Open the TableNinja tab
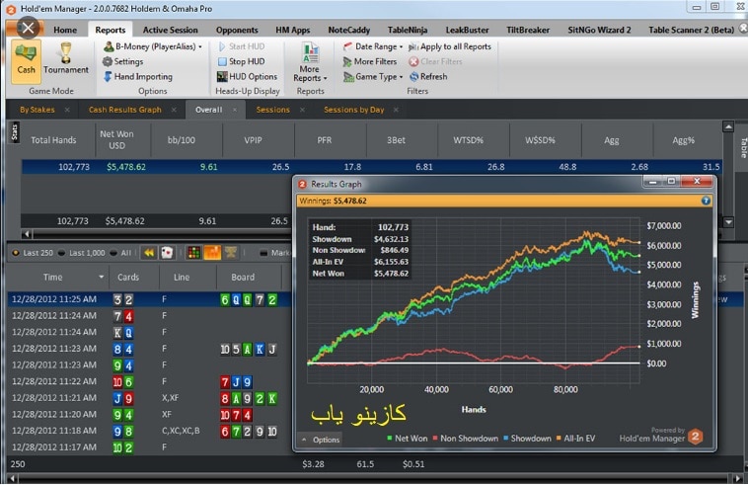The height and width of the screenshot is (485, 748). pos(408,30)
